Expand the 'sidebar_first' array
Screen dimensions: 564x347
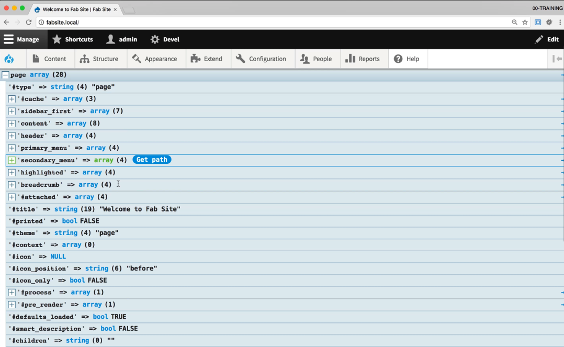pyautogui.click(x=12, y=111)
